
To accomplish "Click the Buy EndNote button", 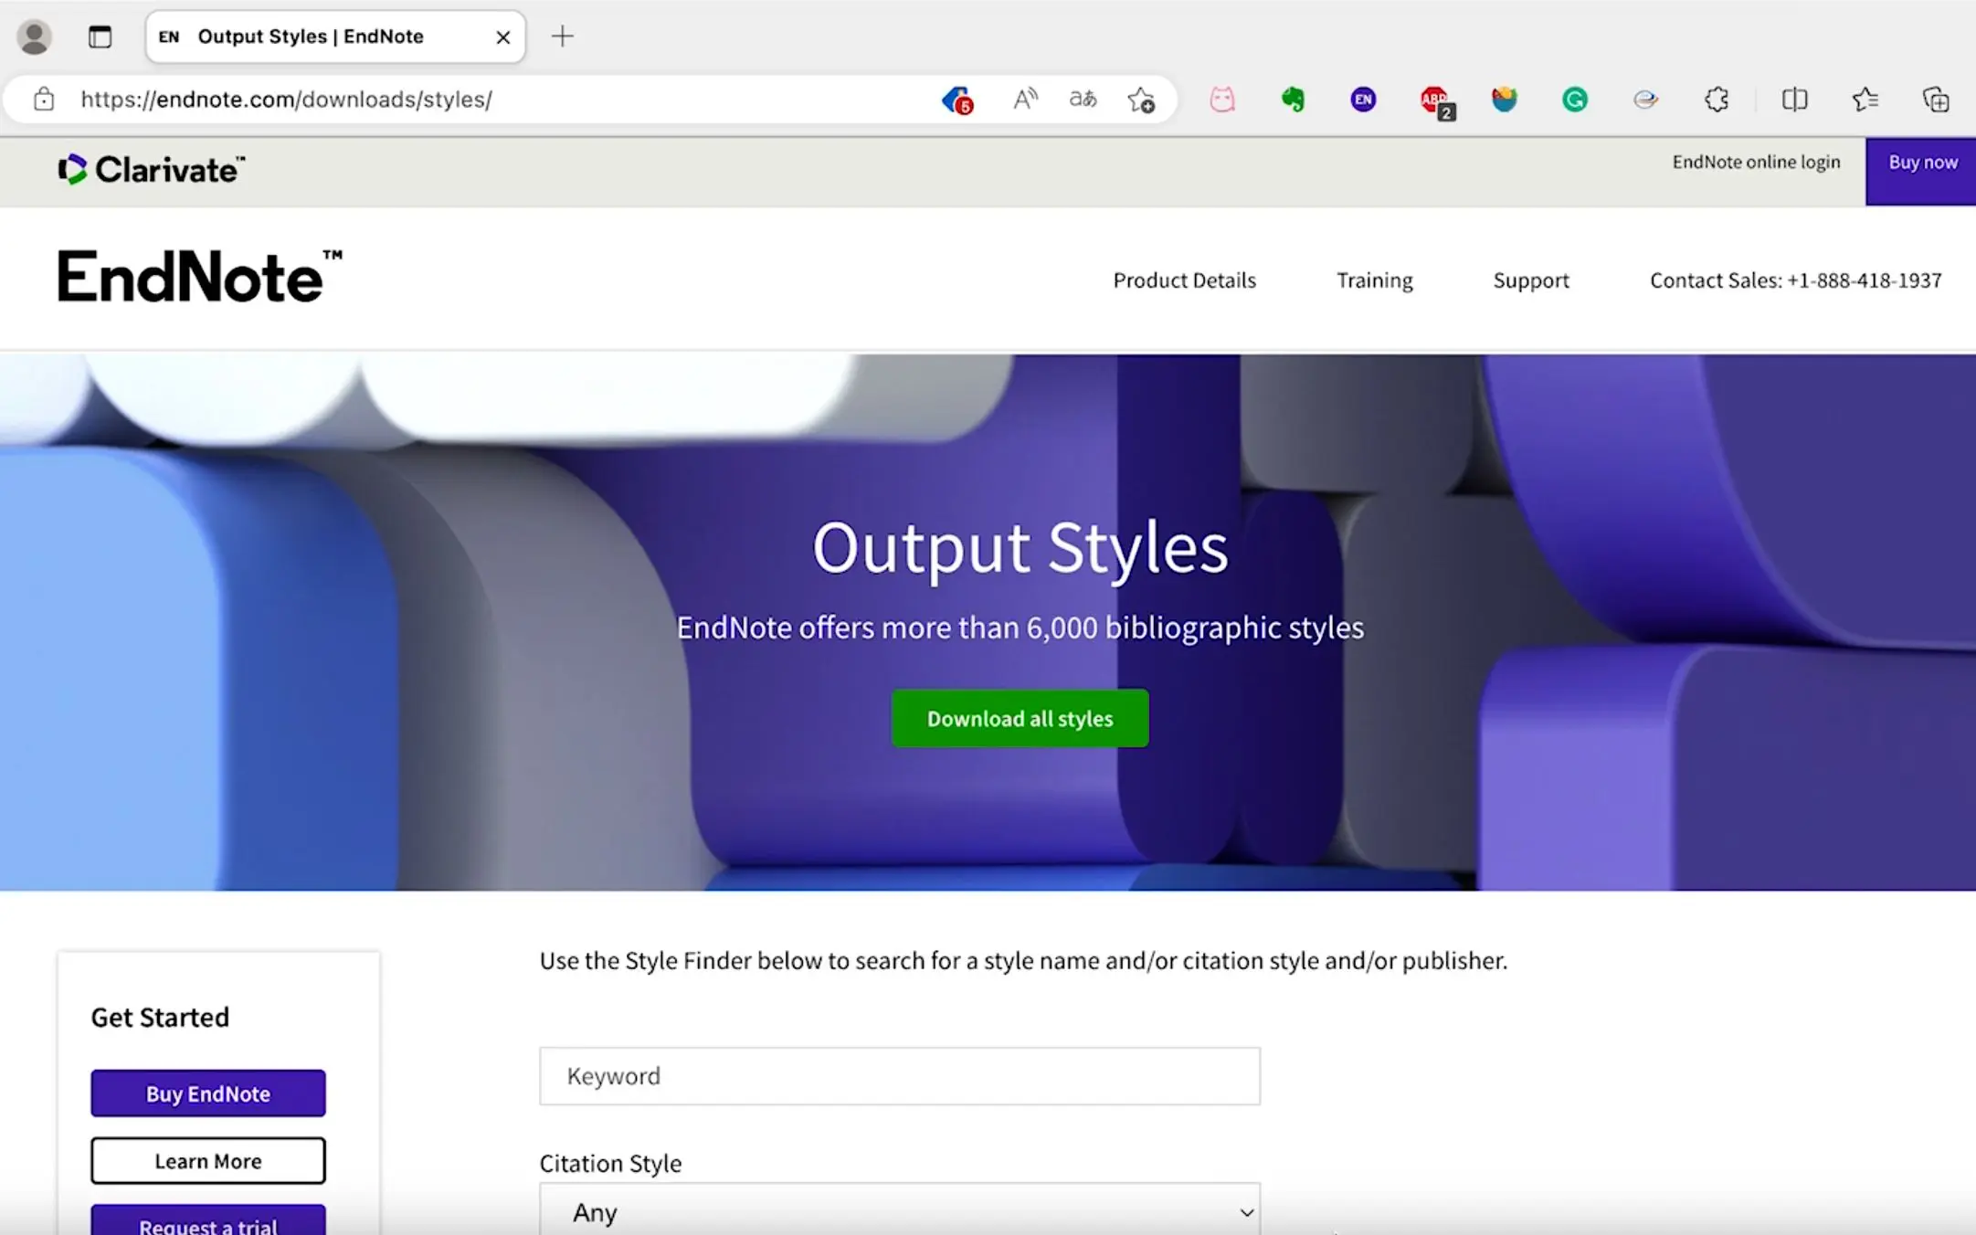I will click(208, 1093).
